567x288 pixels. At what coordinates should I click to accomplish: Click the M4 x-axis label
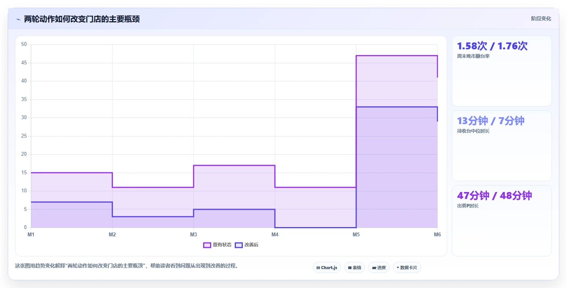tap(275, 234)
